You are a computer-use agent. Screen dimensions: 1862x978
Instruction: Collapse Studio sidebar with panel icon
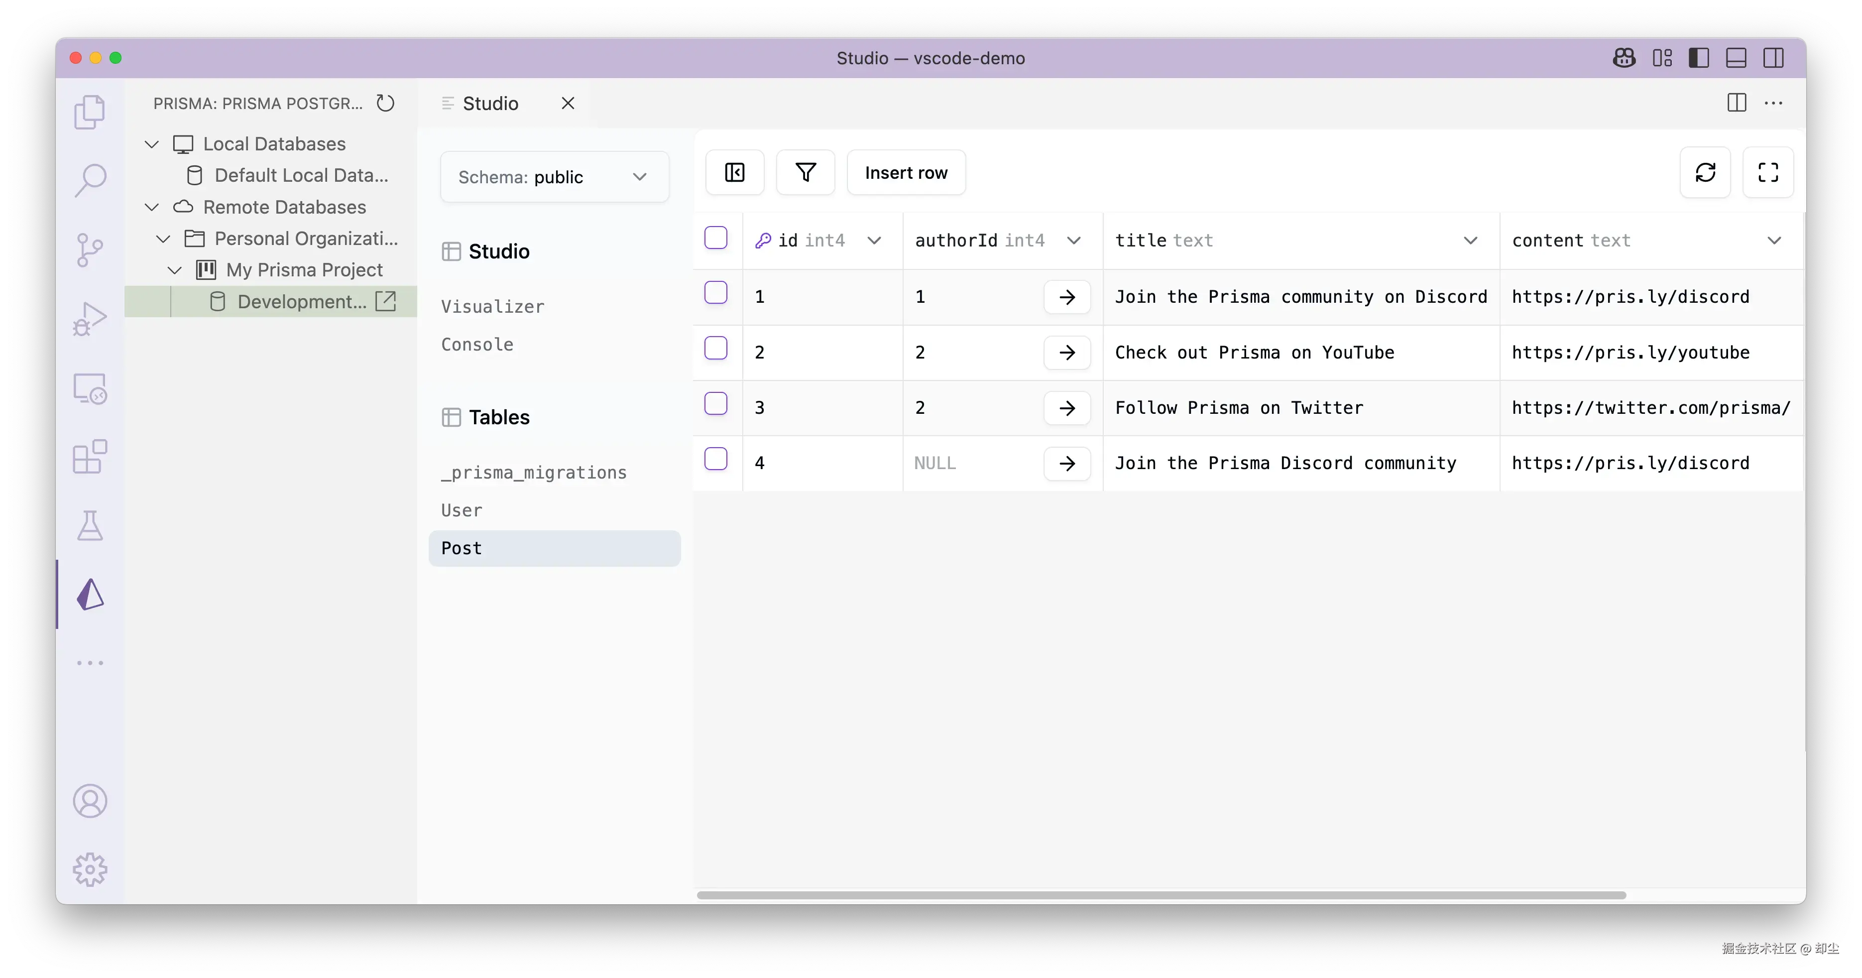tap(734, 173)
